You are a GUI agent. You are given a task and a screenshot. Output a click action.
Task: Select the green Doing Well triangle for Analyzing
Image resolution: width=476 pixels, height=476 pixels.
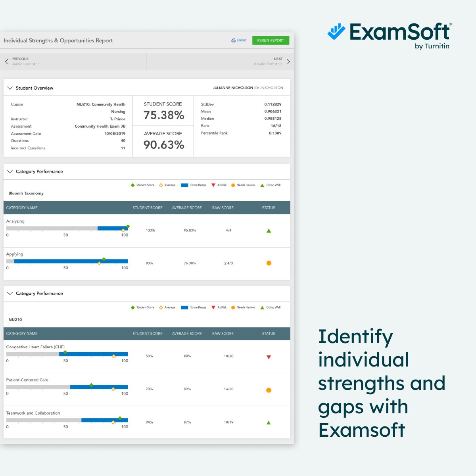[x=269, y=230]
